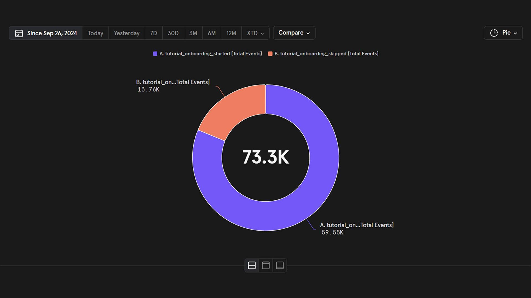Select the Today date range

pos(95,33)
